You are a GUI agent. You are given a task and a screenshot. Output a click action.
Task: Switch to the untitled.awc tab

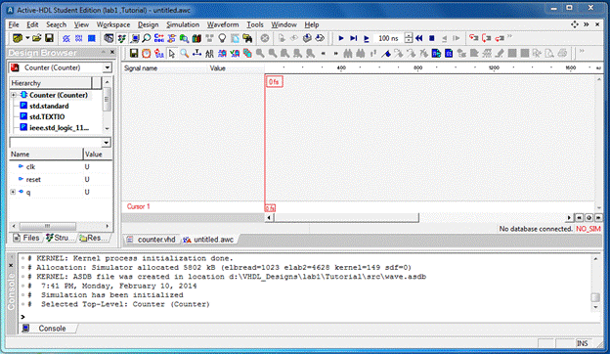point(209,240)
